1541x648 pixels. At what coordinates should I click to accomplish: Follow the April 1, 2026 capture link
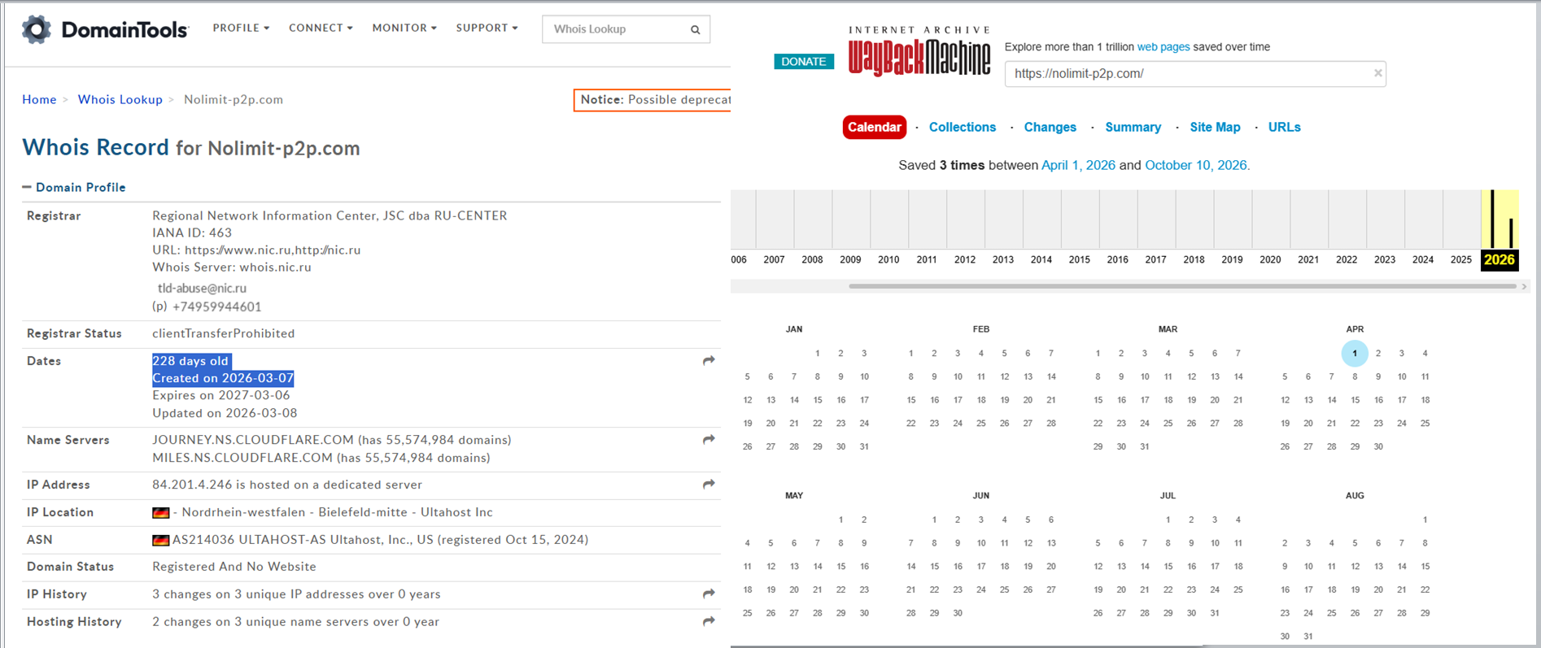pyautogui.click(x=1078, y=165)
